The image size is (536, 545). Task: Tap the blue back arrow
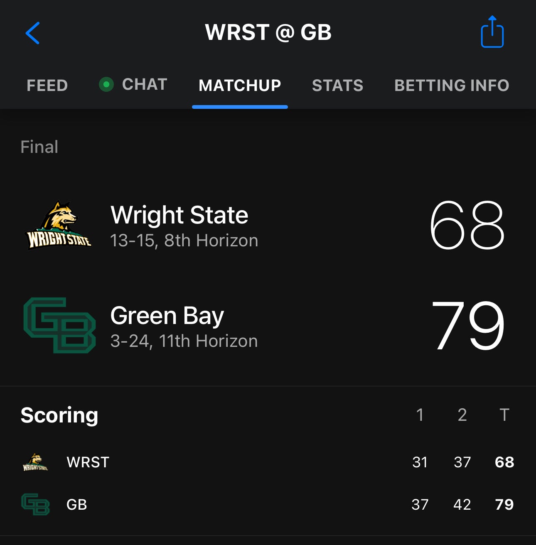(x=32, y=33)
